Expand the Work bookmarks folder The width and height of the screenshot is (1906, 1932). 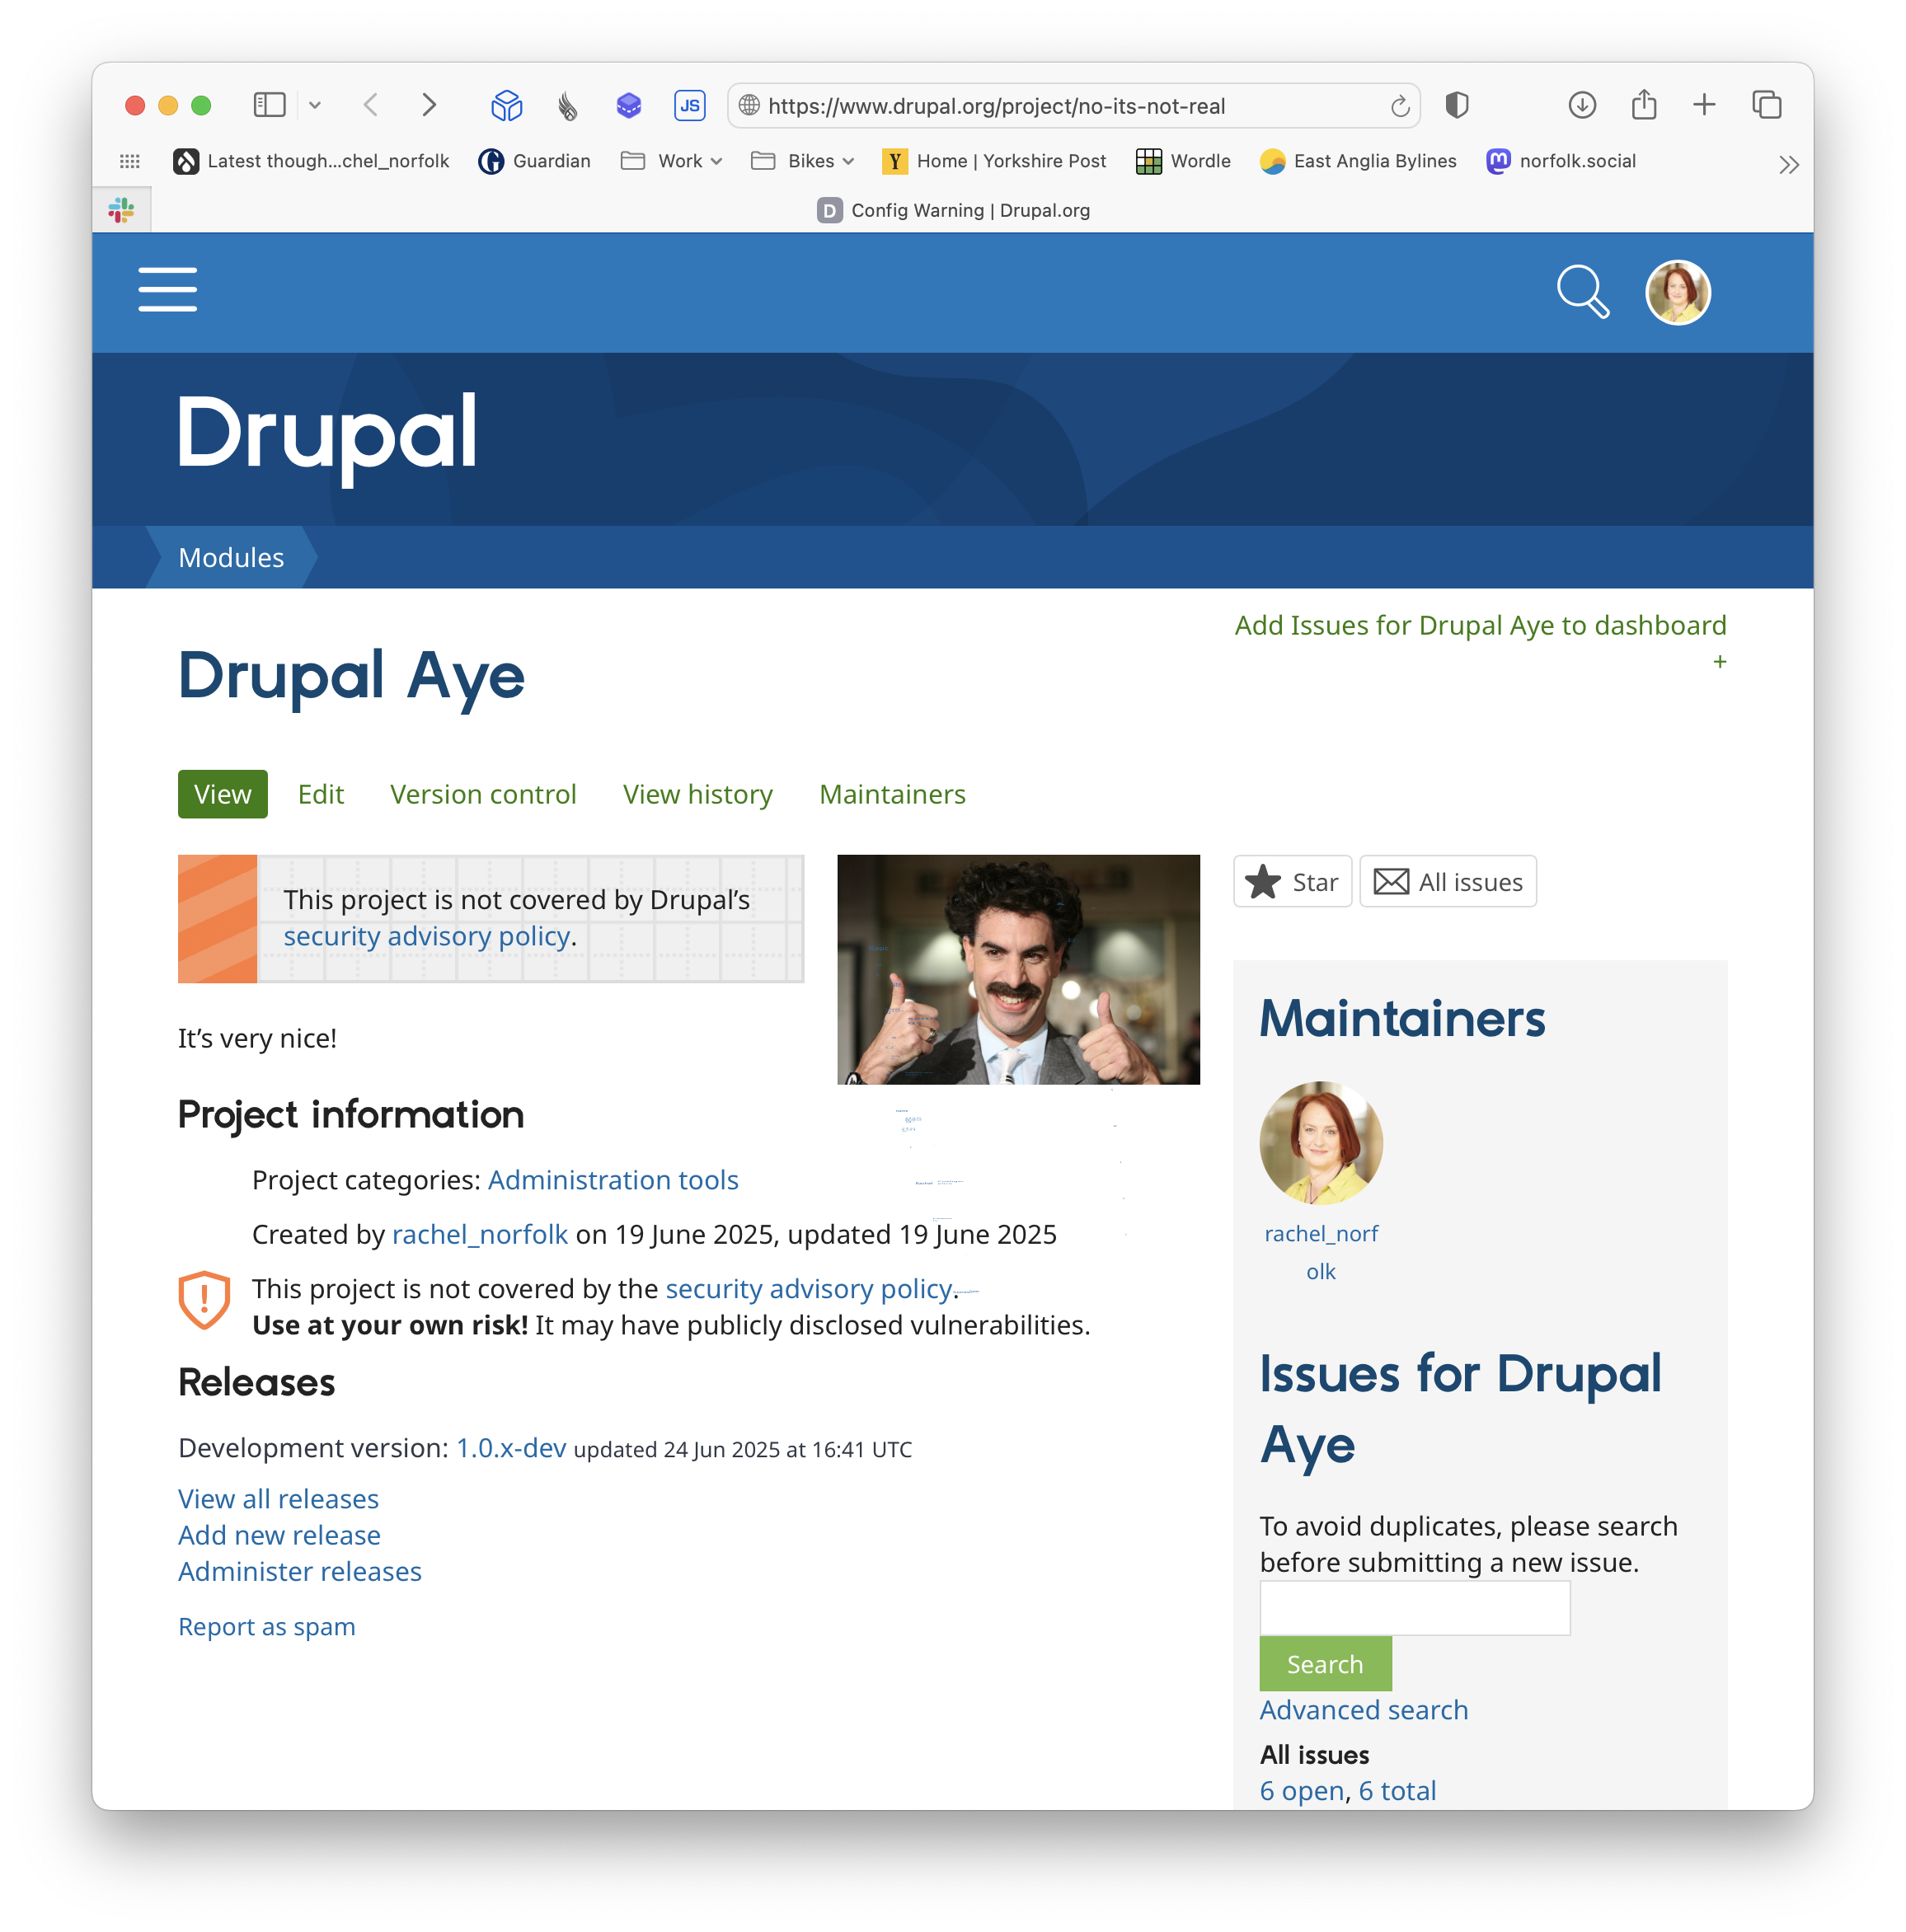coord(671,161)
